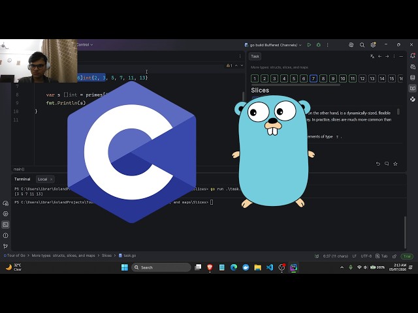Expand the go build run configuration dropdown

coord(273,45)
